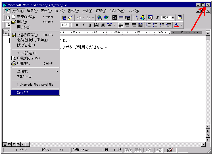Screen dimensions: 213x155
Task: Open the 編集(E) menu
Action: [32, 11]
